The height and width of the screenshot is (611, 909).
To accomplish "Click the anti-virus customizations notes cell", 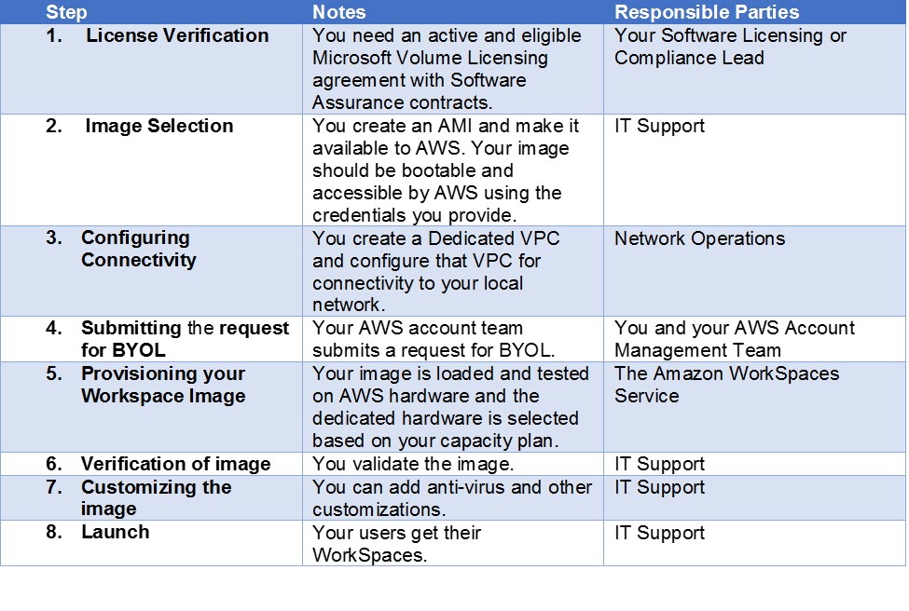I will pos(453,497).
